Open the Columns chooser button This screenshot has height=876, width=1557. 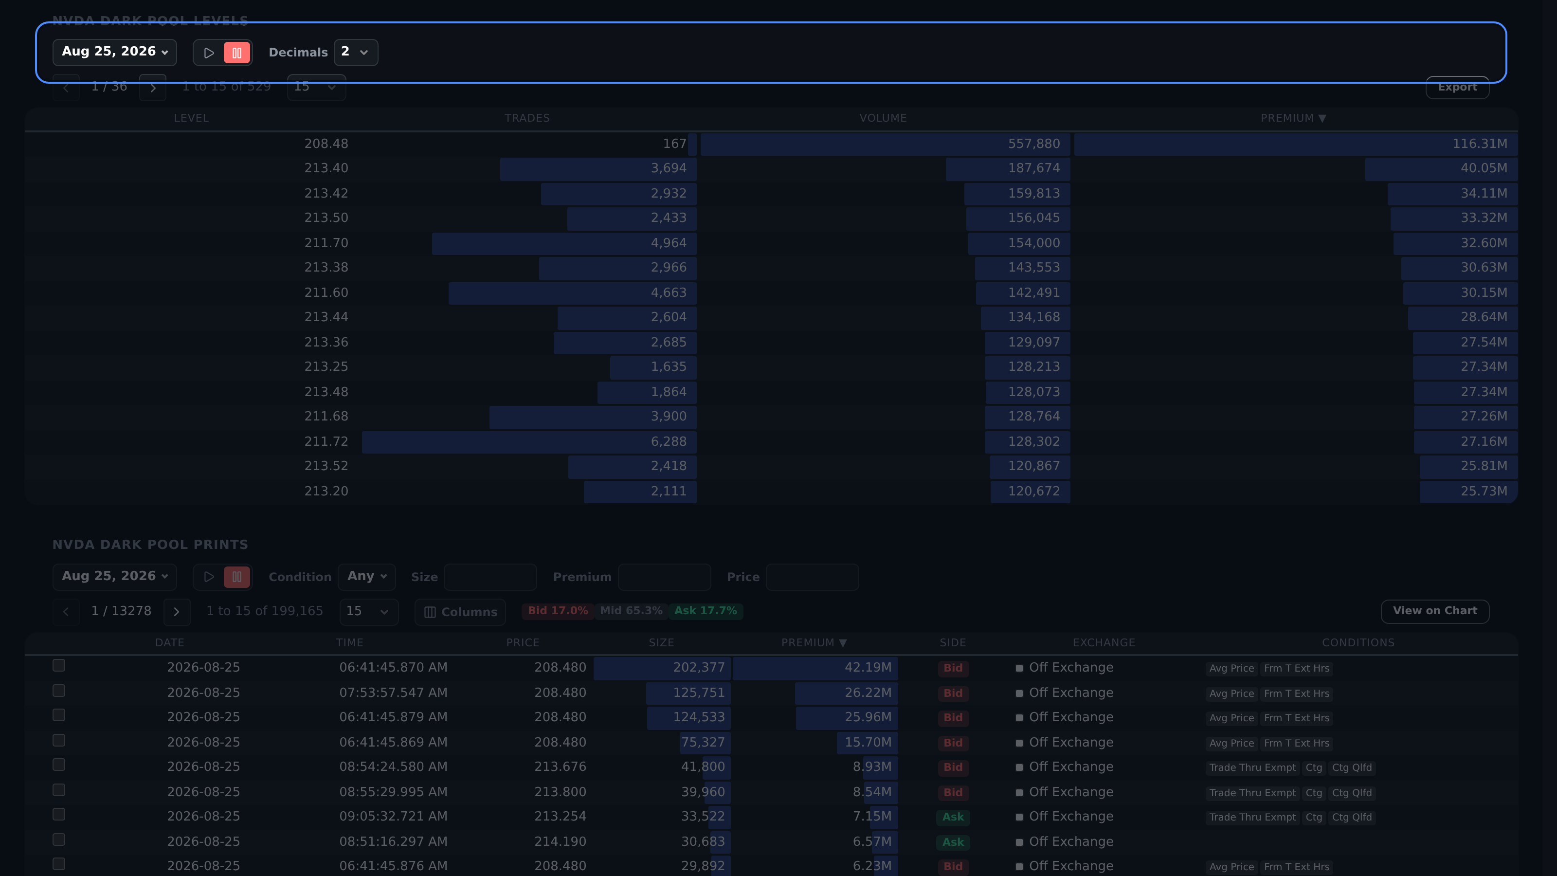coord(460,612)
